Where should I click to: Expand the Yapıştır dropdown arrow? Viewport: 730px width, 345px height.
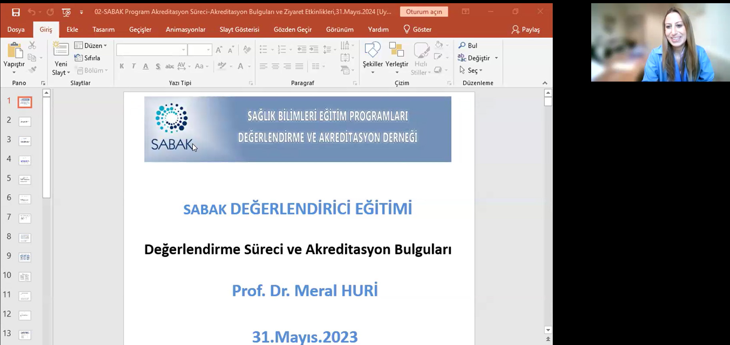tap(14, 73)
